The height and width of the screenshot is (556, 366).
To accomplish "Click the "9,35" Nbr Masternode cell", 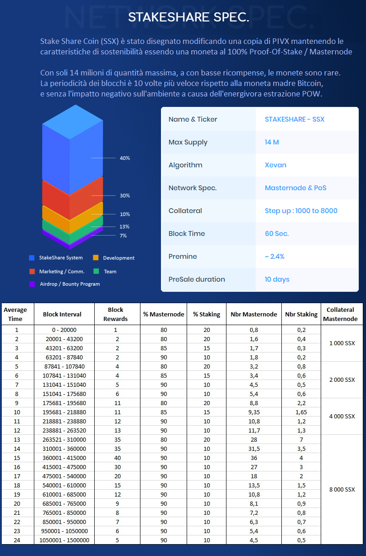I will pos(253,412).
